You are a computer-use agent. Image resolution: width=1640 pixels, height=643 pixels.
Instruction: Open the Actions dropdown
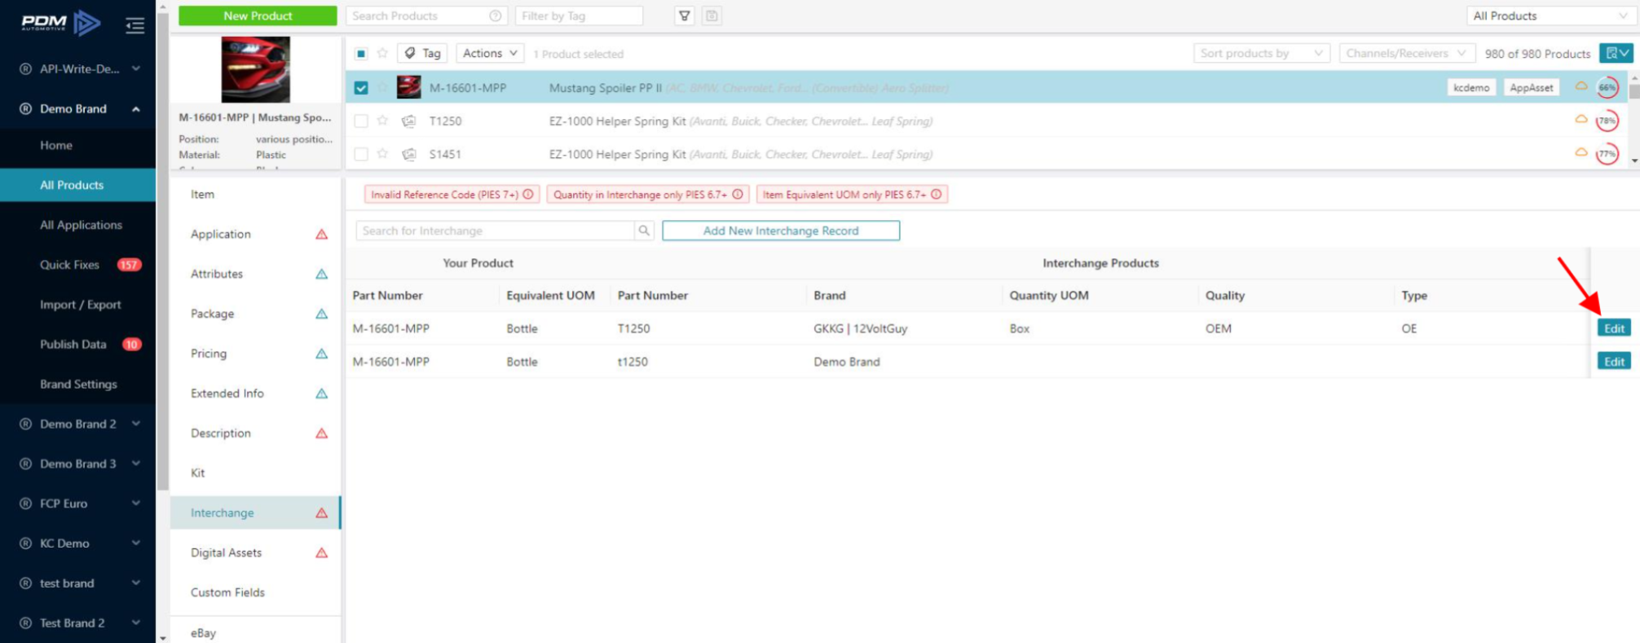(490, 53)
